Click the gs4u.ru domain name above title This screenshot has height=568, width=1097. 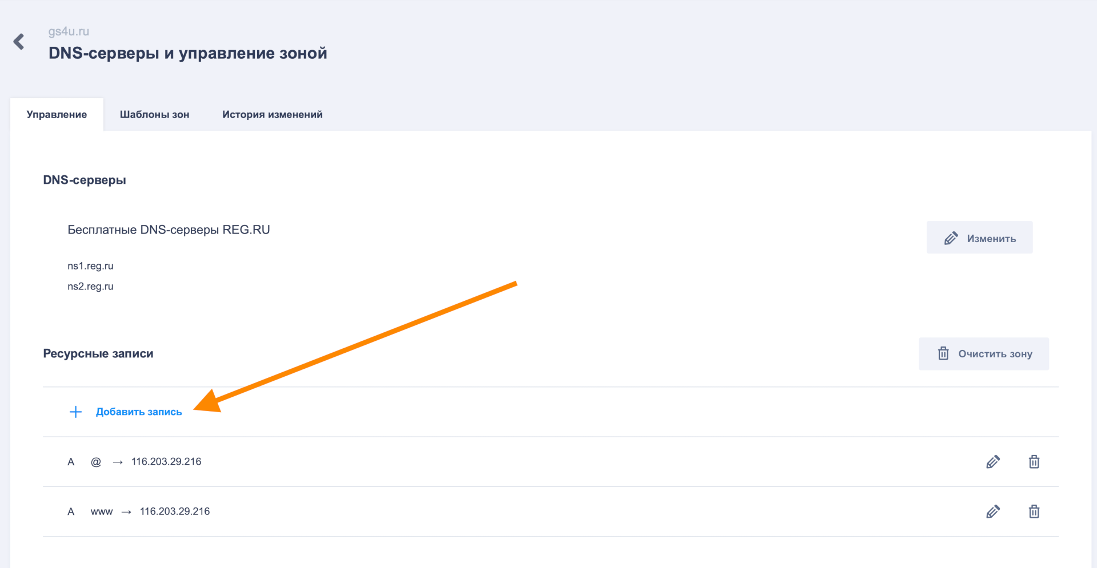tap(69, 31)
